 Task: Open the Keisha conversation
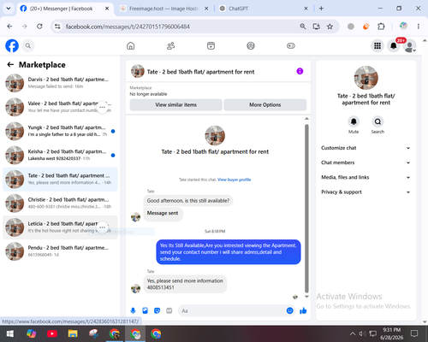pos(60,155)
